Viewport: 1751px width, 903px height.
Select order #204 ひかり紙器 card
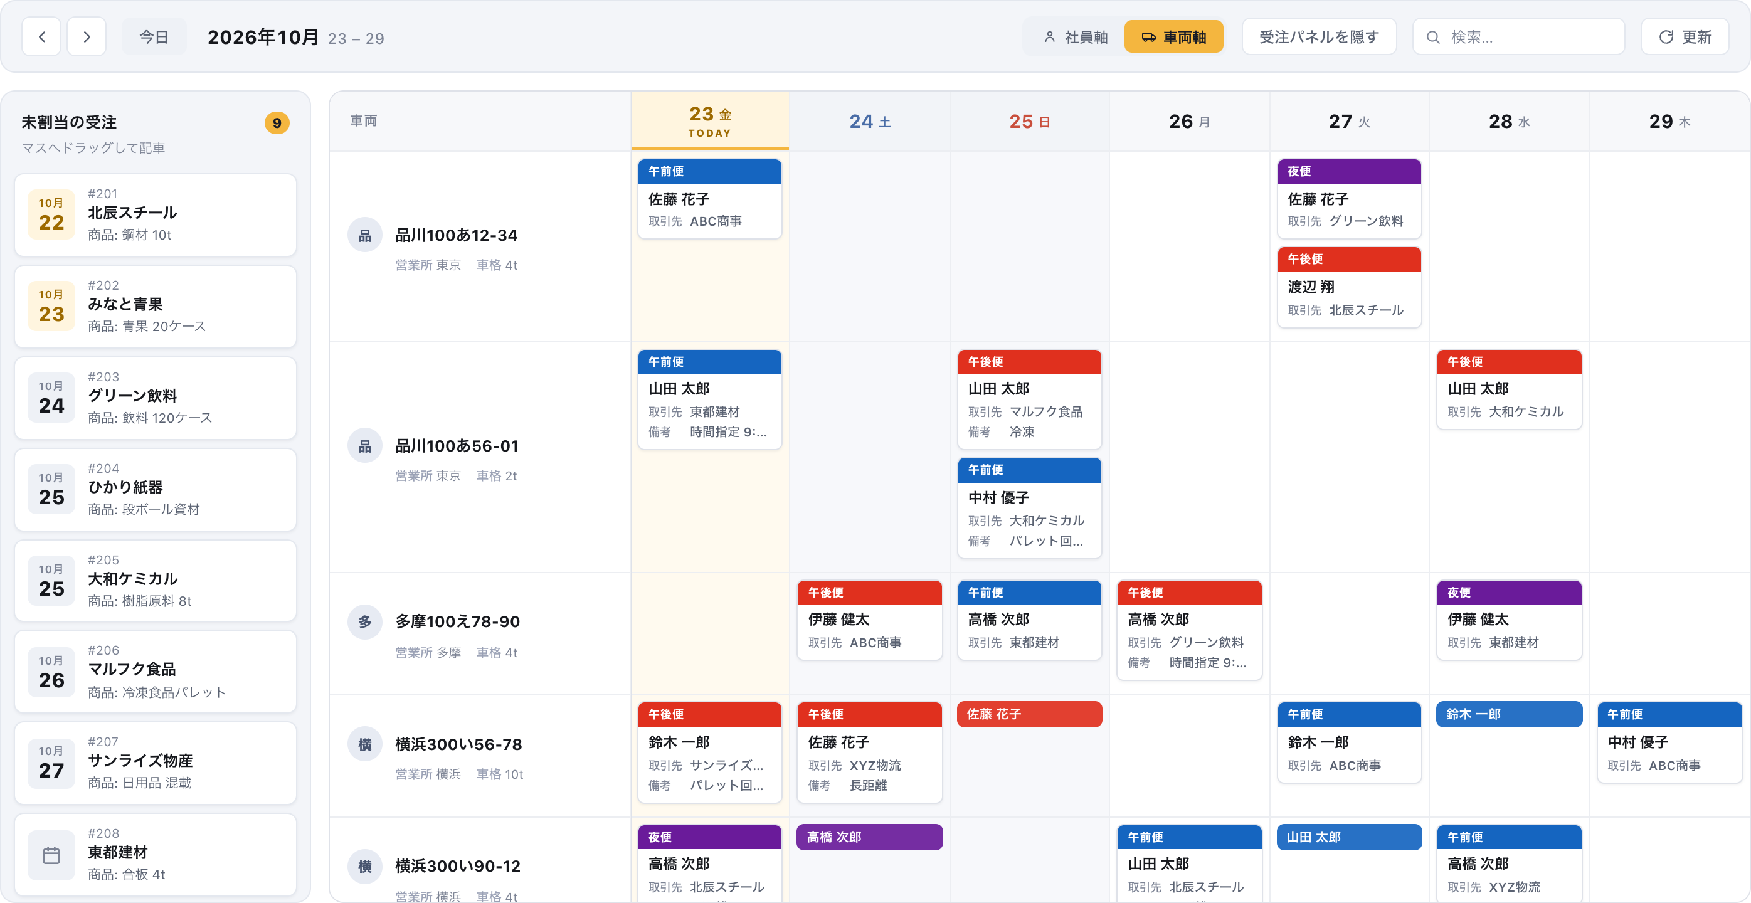(x=155, y=489)
